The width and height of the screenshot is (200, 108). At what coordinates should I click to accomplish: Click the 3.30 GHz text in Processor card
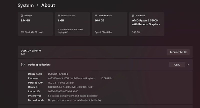tap(136, 32)
